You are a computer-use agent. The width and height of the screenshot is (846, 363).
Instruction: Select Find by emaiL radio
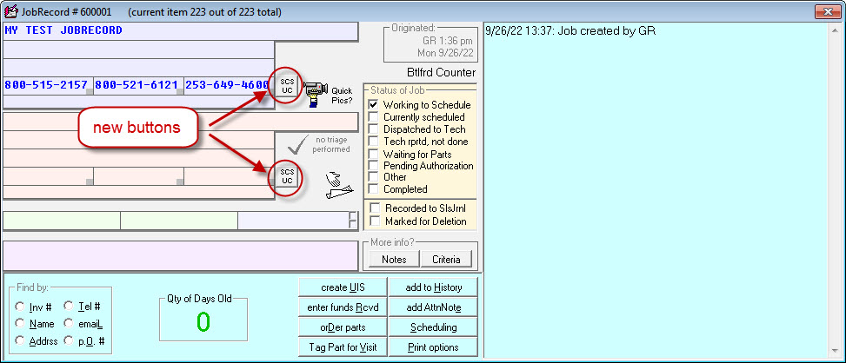[69, 323]
